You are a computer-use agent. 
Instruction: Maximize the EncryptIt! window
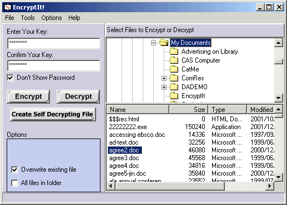tap(269, 7)
